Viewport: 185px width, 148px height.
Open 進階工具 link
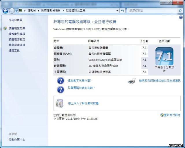click(x=14, y=51)
